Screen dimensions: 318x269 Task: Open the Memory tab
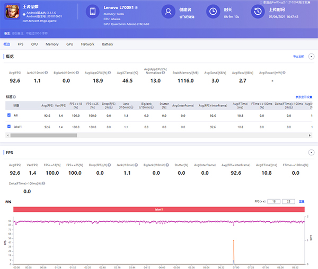pyautogui.click(x=52, y=44)
